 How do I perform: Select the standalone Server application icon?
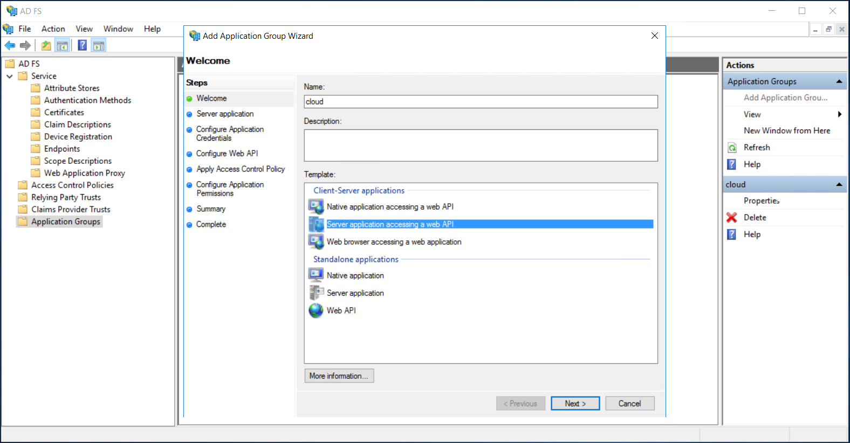[x=316, y=293]
